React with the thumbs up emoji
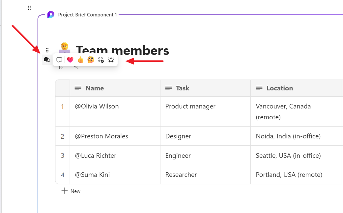The width and height of the screenshot is (343, 213). click(x=80, y=60)
